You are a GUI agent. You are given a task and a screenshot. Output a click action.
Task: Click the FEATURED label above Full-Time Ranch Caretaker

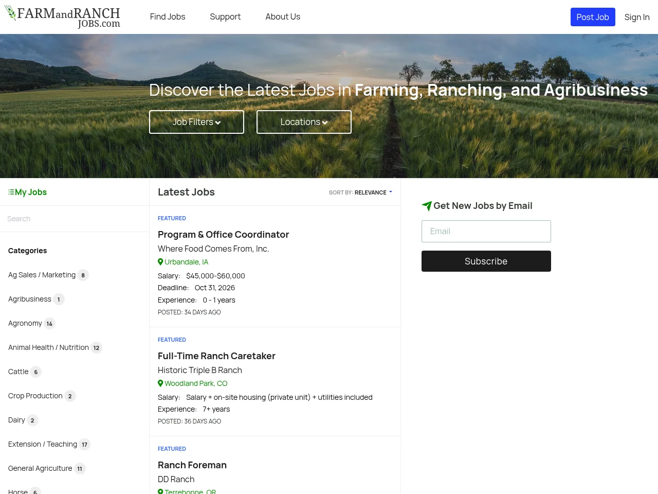(x=172, y=340)
